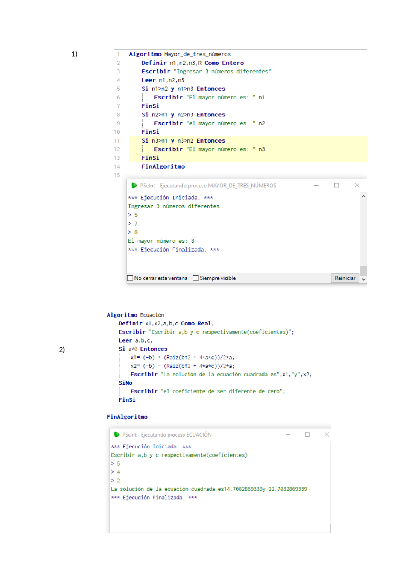Minimize the ECUACIÓN execution window
This screenshot has width=411, height=582.
pyautogui.click(x=288, y=434)
